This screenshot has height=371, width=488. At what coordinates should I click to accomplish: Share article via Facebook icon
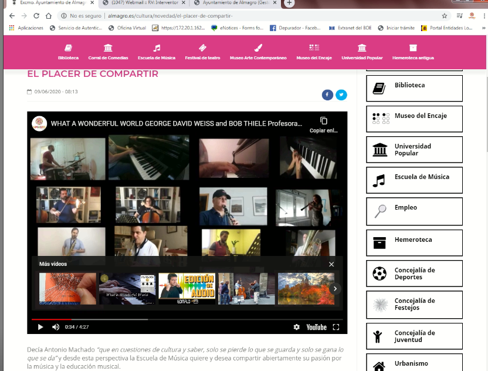click(327, 95)
